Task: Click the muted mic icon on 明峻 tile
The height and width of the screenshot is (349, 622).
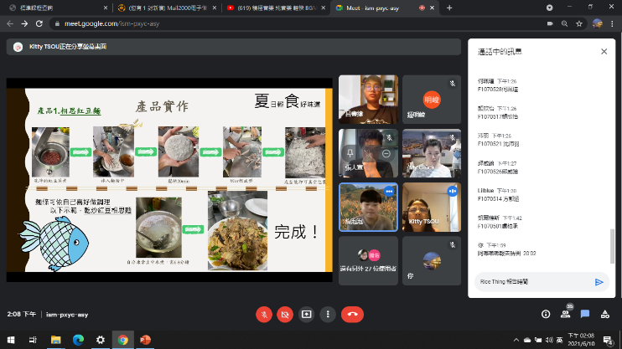Action: point(452,84)
